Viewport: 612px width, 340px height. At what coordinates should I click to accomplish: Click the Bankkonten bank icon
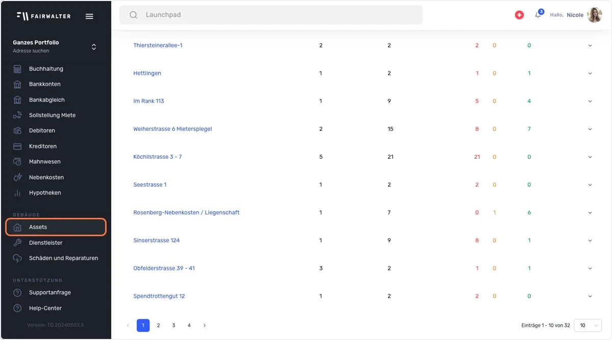tap(17, 84)
